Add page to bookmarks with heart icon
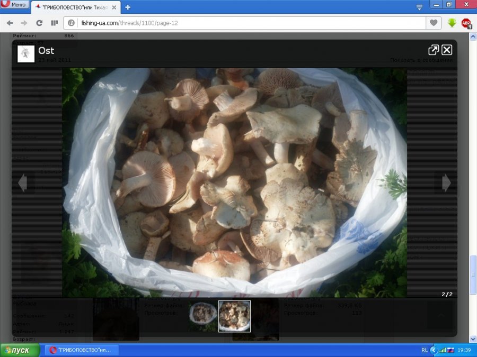 pos(434,23)
